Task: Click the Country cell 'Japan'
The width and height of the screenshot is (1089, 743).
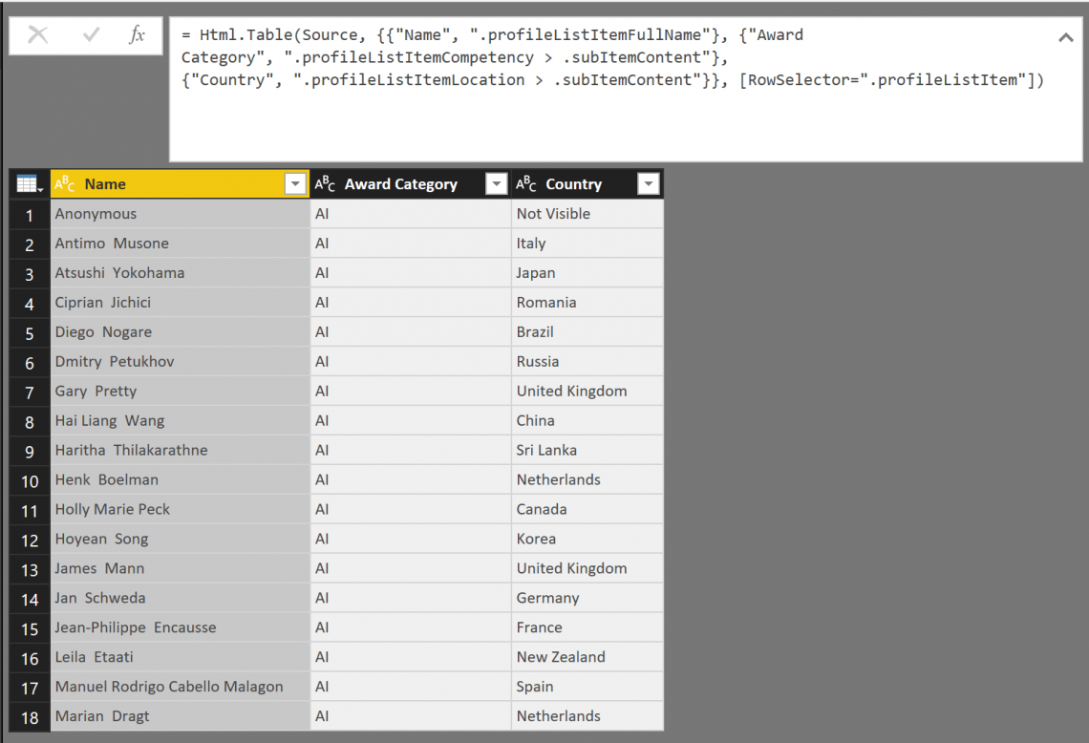Action: [x=587, y=273]
